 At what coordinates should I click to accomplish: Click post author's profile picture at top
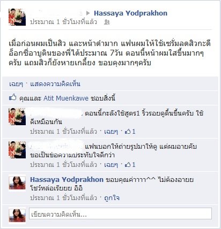point(17,17)
